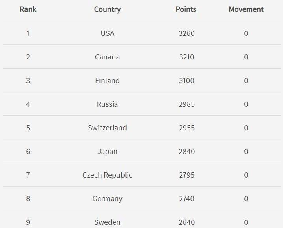Click the 3260 points value
Viewport: 283px width, 228px height.
click(186, 33)
